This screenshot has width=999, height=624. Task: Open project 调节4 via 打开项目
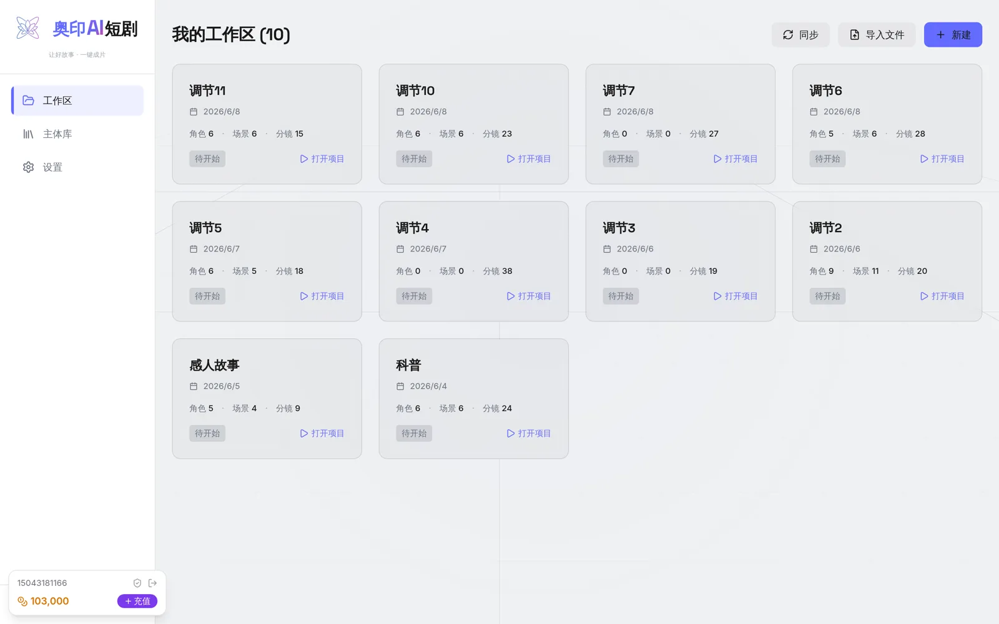click(x=529, y=296)
